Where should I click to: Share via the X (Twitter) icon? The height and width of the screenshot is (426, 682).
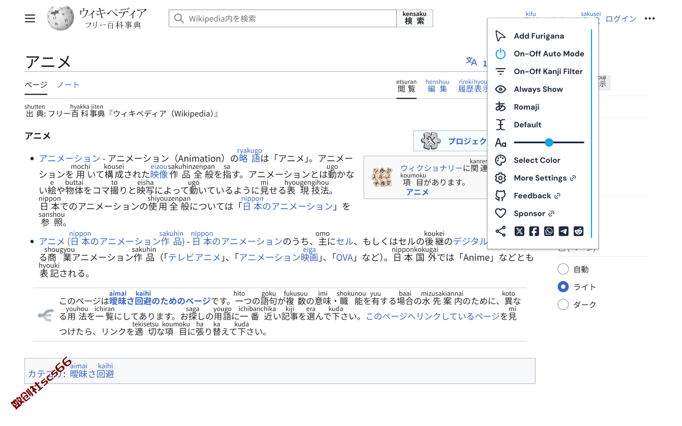519,231
